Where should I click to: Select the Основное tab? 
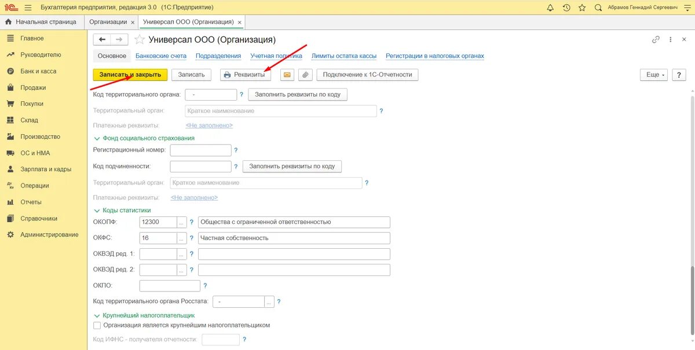pos(112,56)
